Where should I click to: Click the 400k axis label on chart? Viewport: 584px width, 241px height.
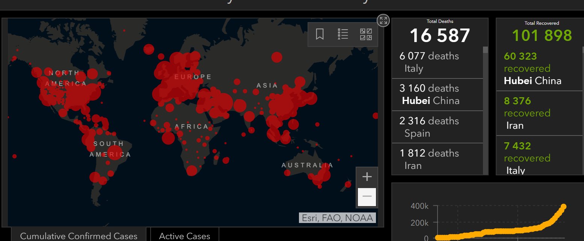pos(420,206)
